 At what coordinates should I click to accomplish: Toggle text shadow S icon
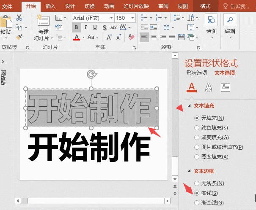click(x=105, y=27)
